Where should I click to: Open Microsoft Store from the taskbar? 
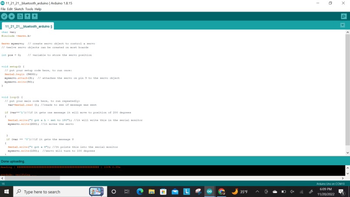coord(163,192)
